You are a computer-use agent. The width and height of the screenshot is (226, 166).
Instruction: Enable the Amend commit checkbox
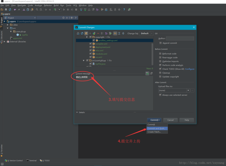[x=160, y=43]
